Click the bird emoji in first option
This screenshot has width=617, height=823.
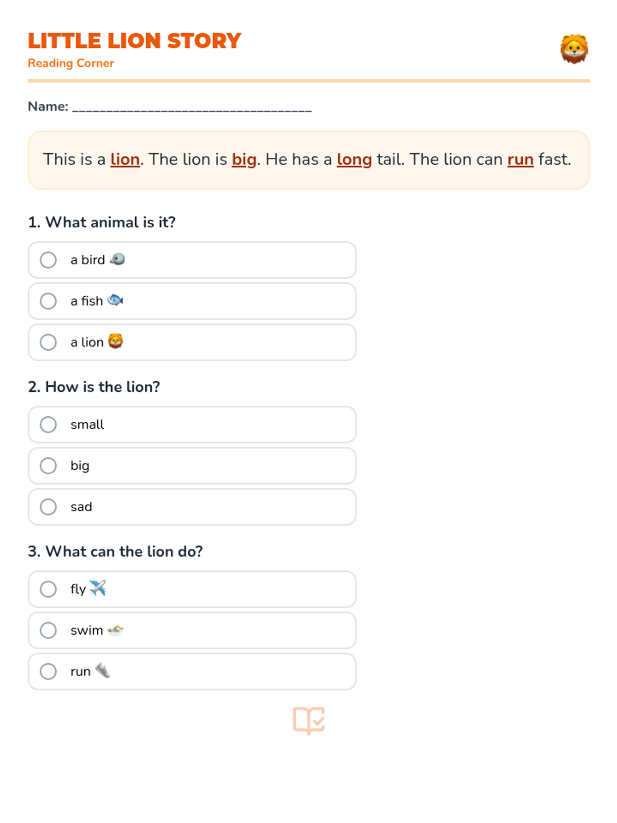[x=117, y=259]
